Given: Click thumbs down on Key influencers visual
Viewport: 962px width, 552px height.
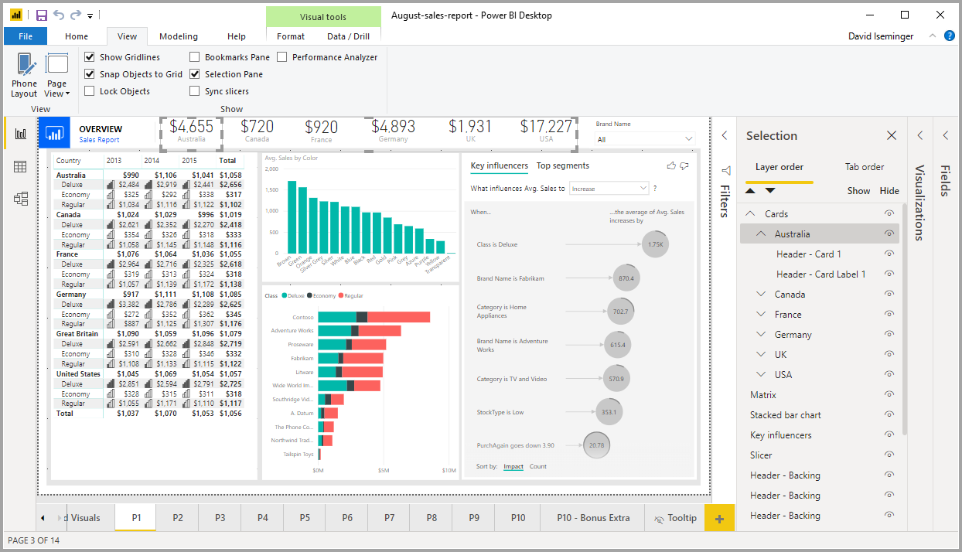Looking at the screenshot, I should tap(684, 165).
